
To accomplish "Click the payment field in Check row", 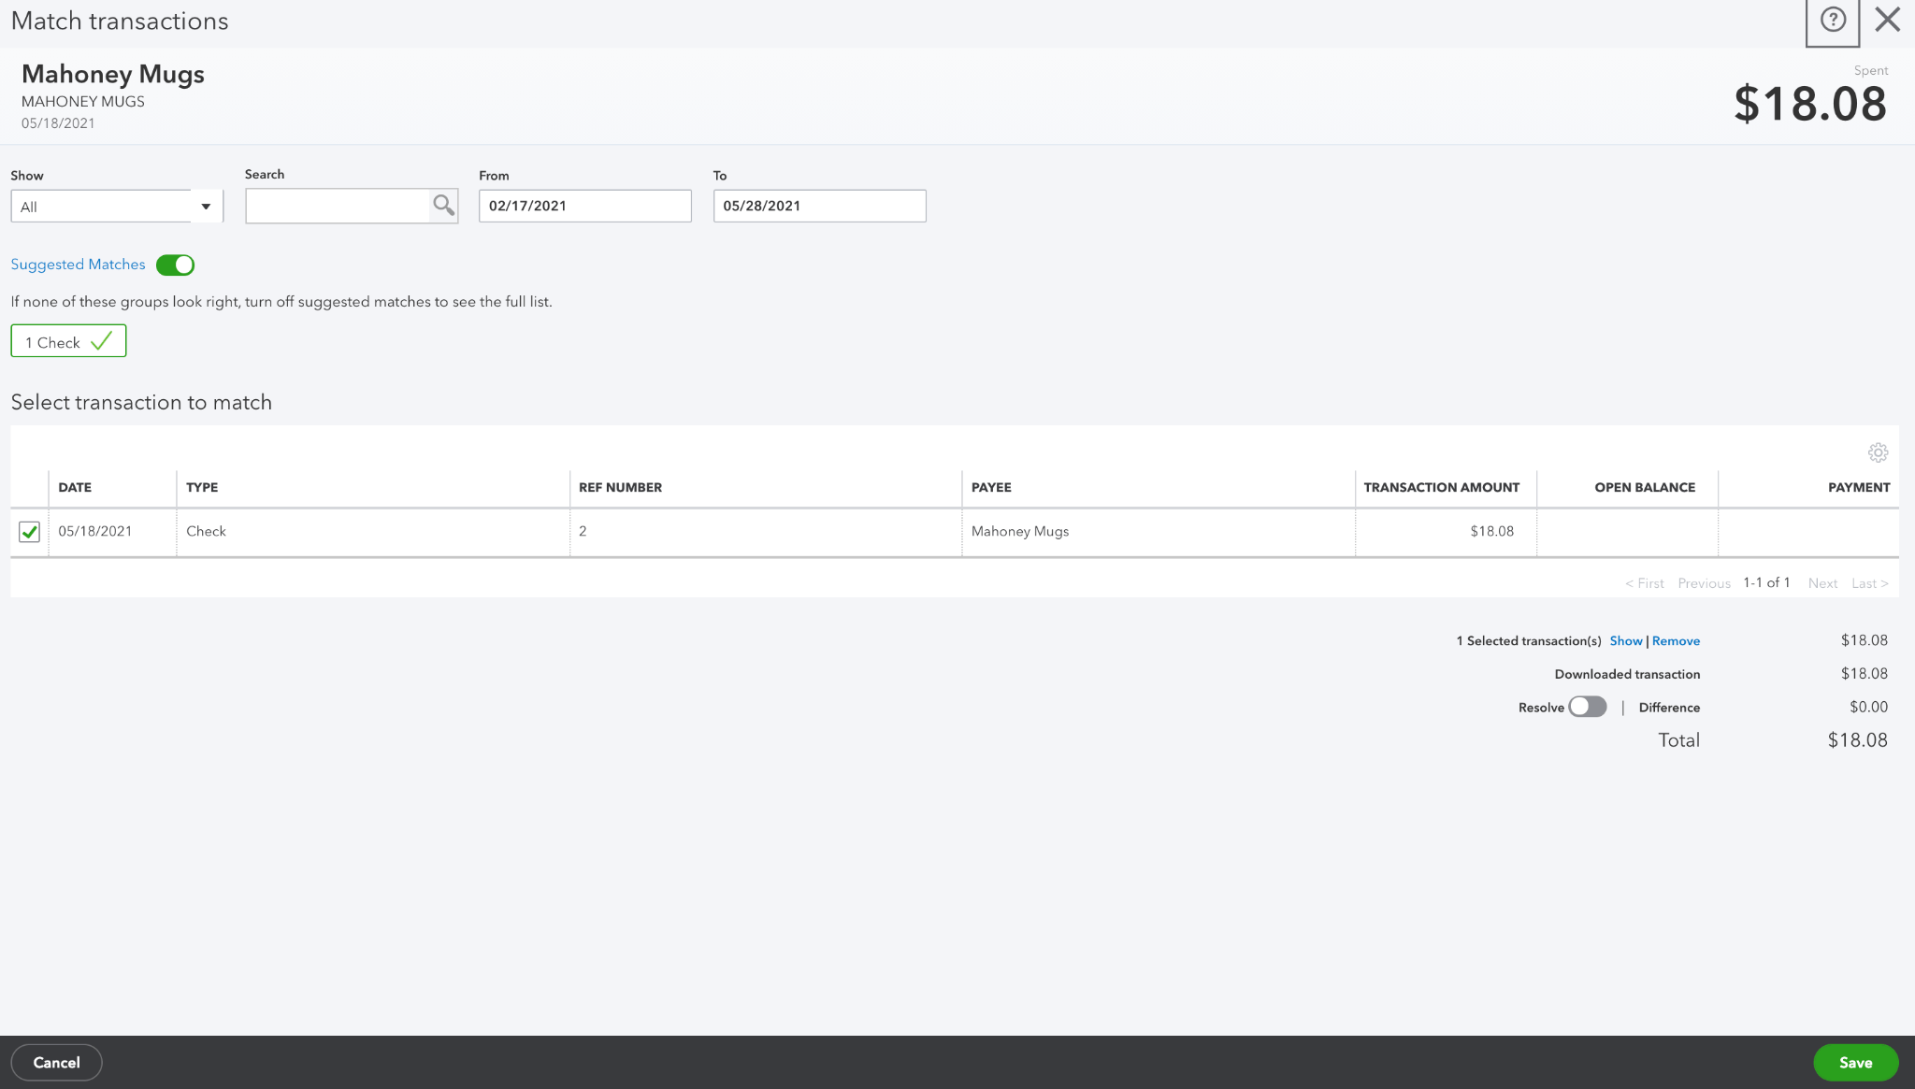I will click(x=1808, y=532).
